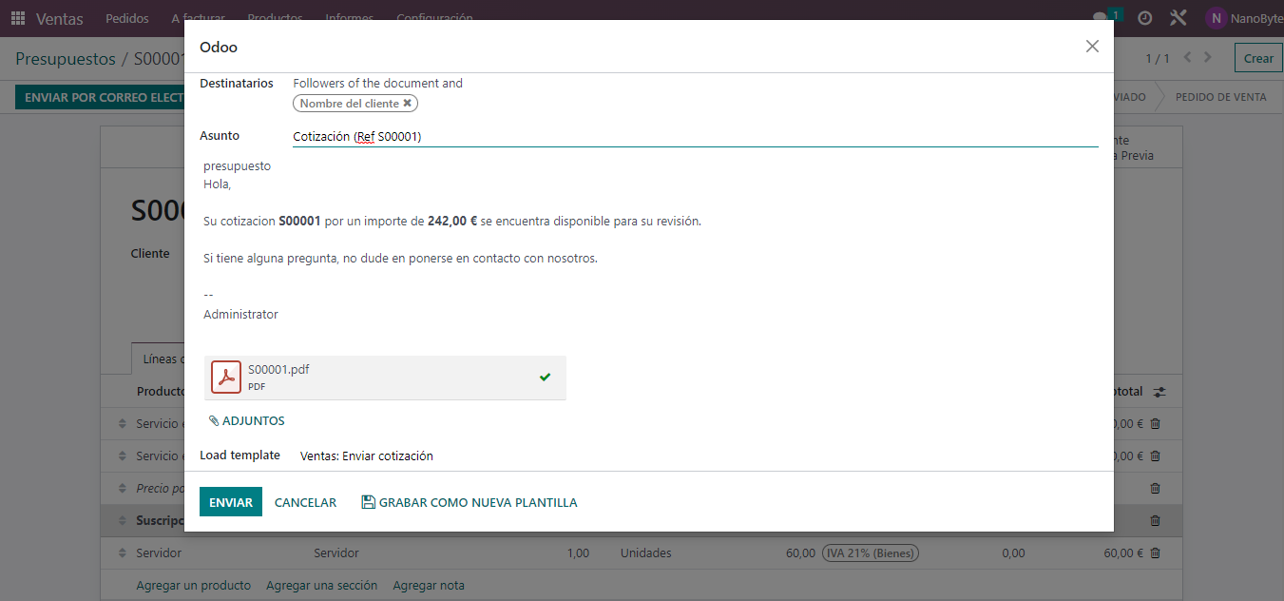Remove the Nombre del cliente recipient tag

pos(408,104)
